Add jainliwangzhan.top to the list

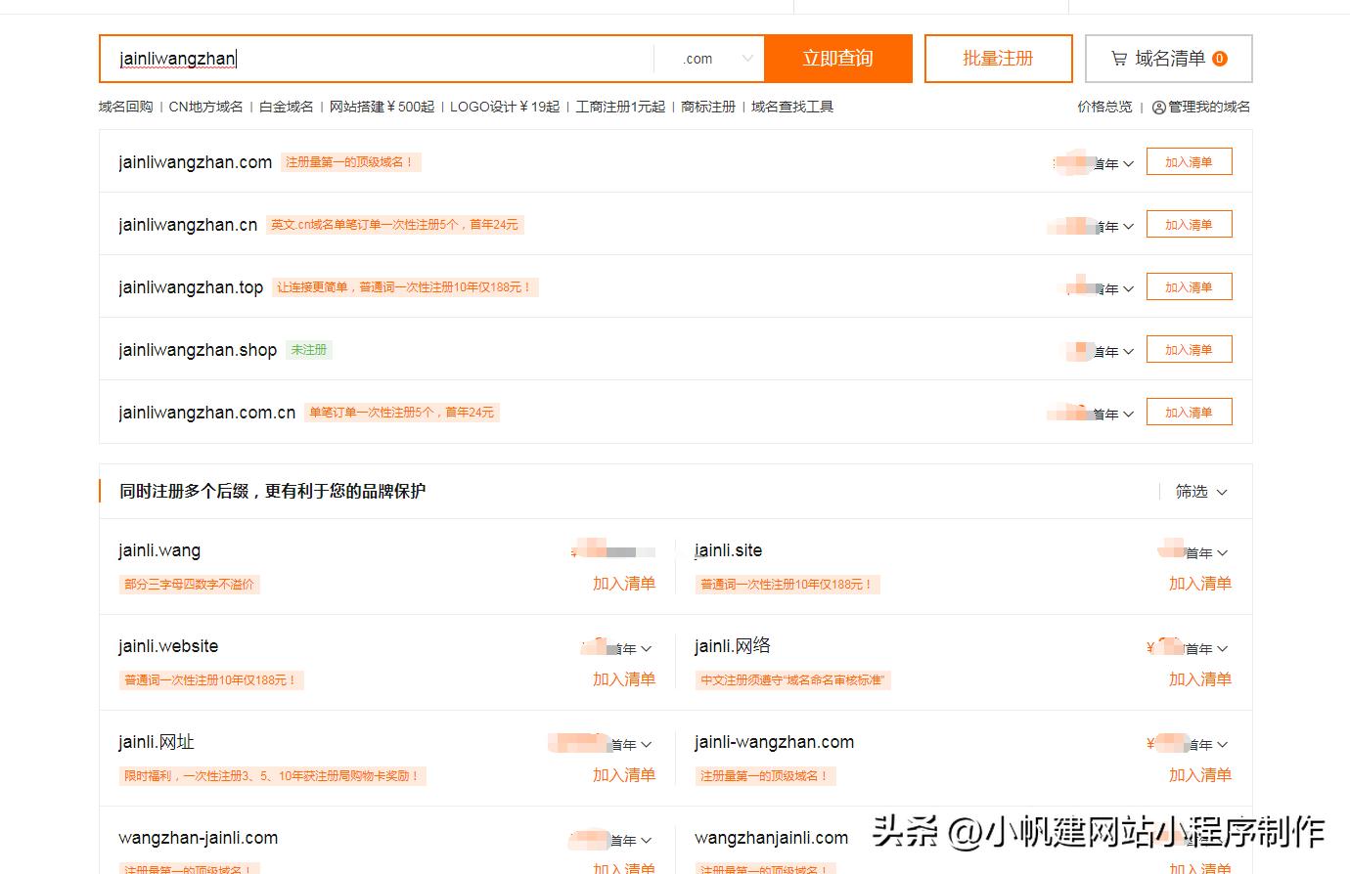[1189, 285]
